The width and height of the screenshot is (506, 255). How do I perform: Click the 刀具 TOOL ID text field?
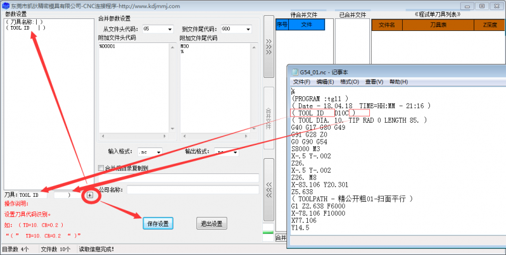pyautogui.click(x=34, y=195)
